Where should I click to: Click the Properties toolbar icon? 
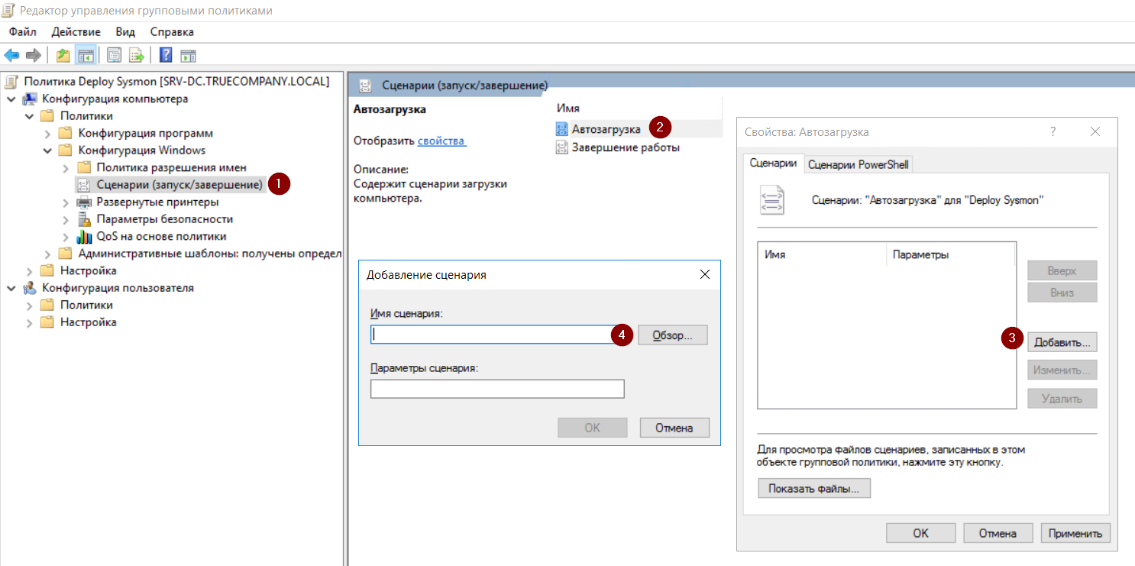pyautogui.click(x=115, y=56)
